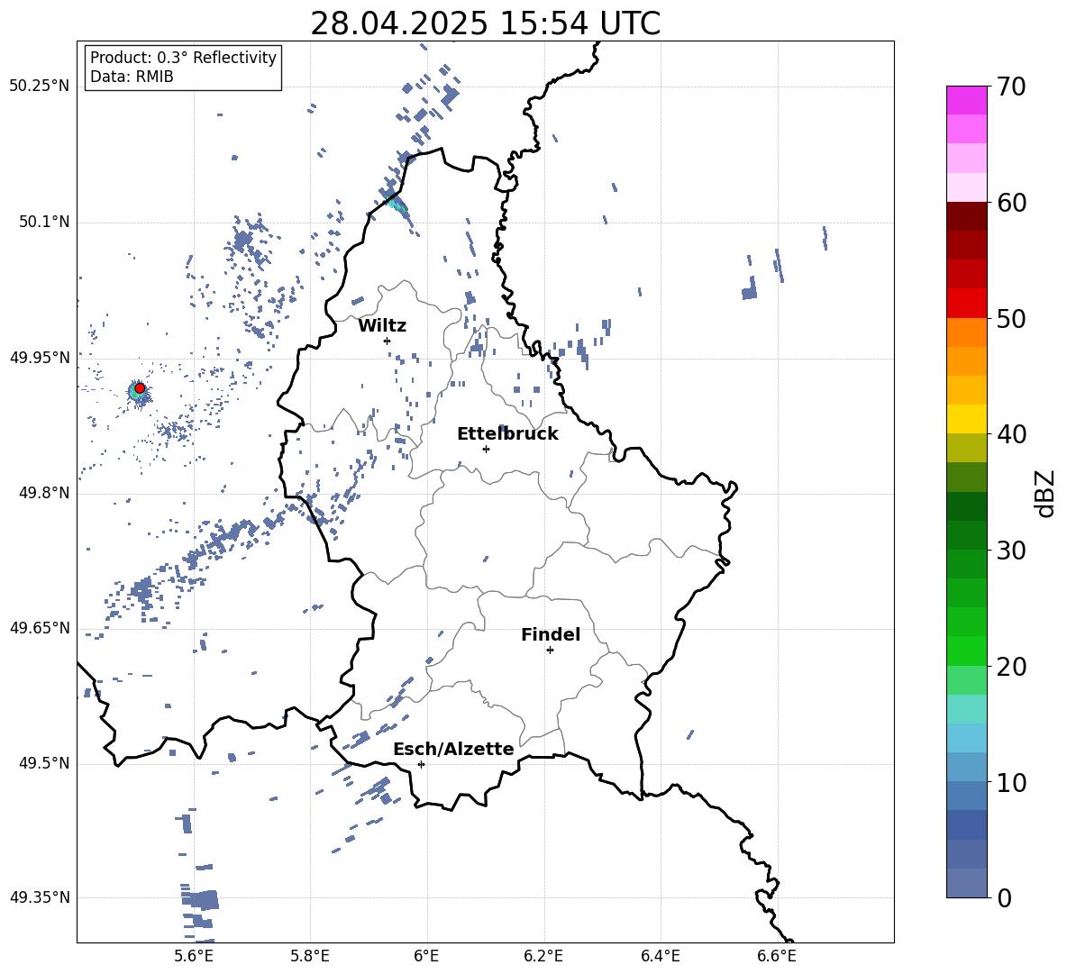1067x974 pixels.
Task: Click the 50.25°N latitude label
Action: click(40, 86)
